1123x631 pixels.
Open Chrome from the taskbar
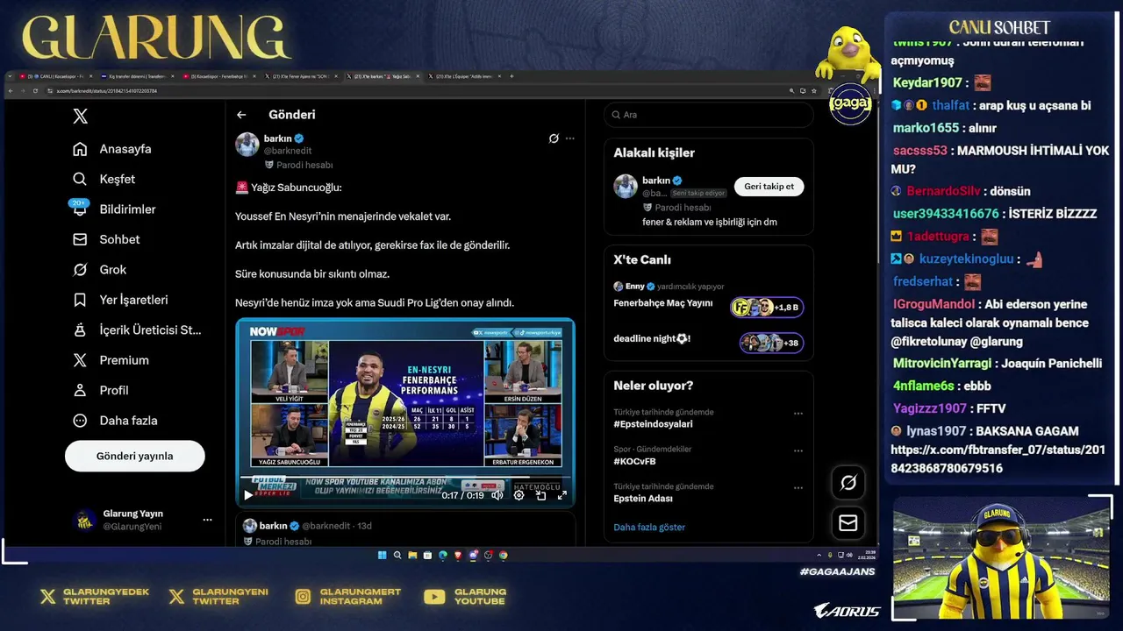(x=504, y=555)
